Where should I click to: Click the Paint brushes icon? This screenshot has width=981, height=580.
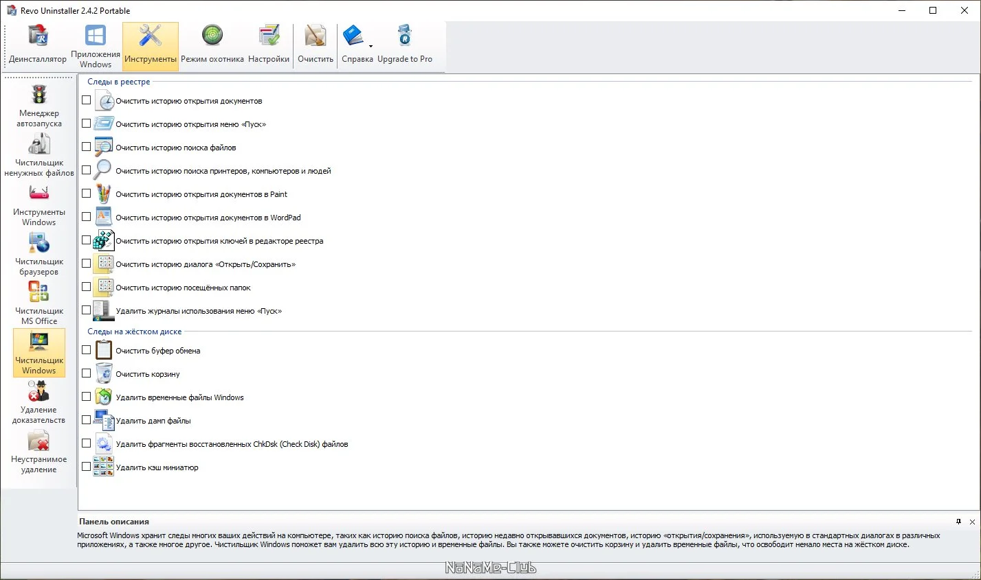[104, 194]
